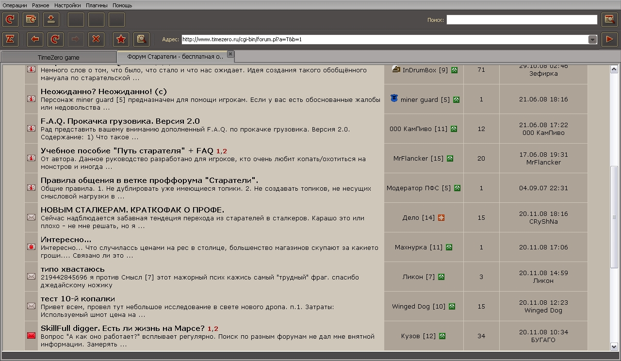Image resolution: width=621 pixels, height=361 pixels.
Task: Open the Плагины menu
Action: pyautogui.click(x=97, y=5)
